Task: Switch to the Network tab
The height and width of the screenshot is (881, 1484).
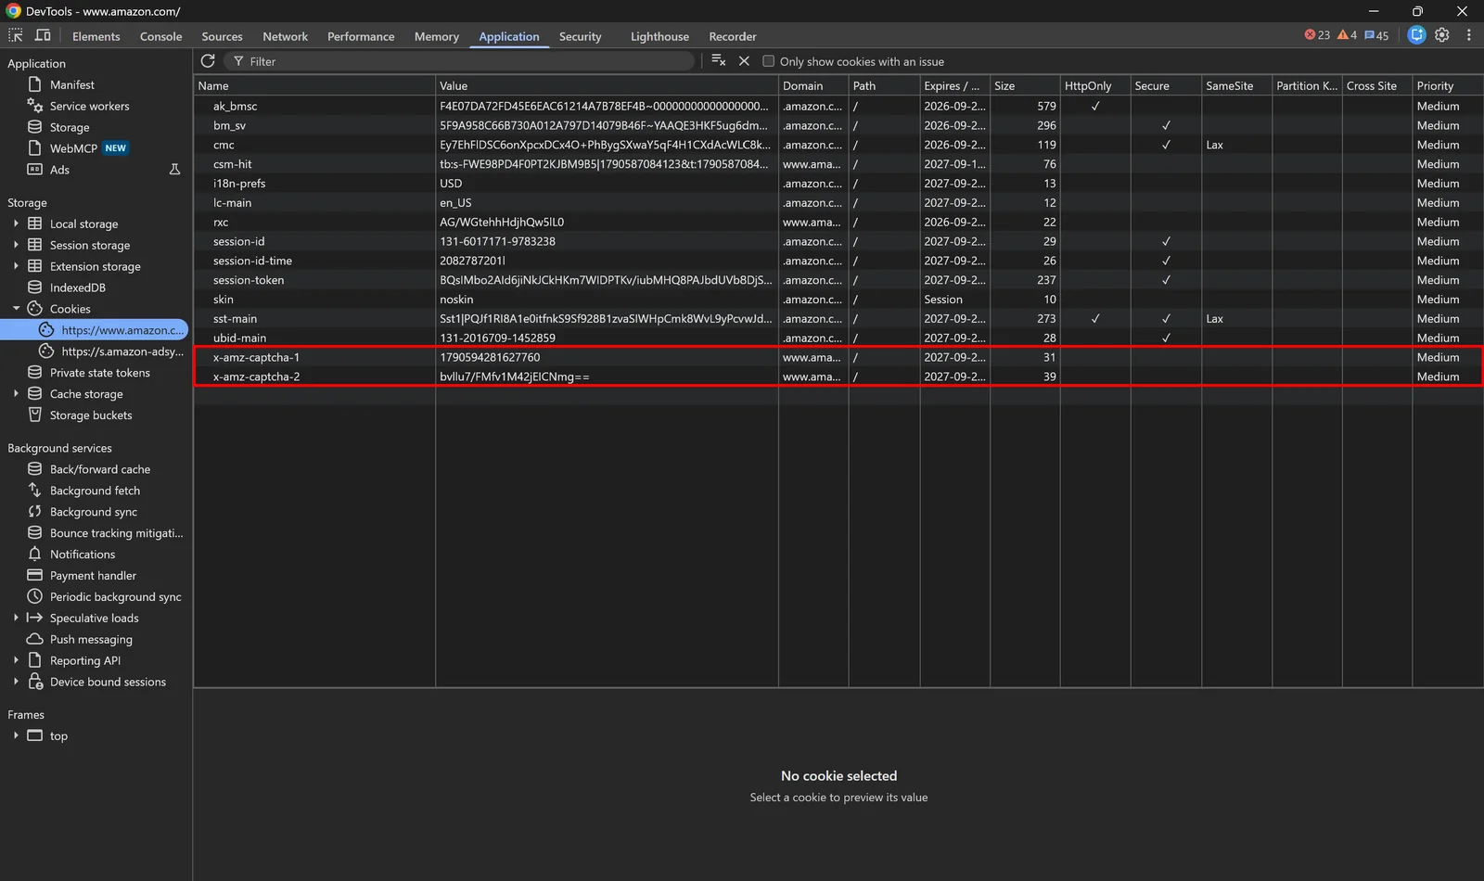Action: pyautogui.click(x=285, y=36)
